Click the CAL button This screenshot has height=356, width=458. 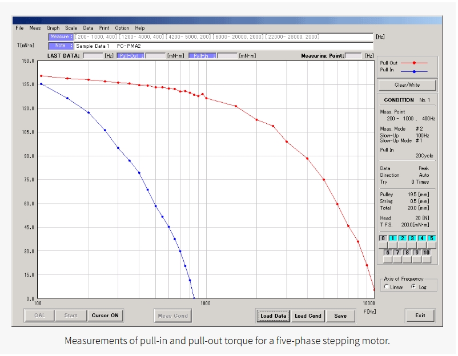40,315
